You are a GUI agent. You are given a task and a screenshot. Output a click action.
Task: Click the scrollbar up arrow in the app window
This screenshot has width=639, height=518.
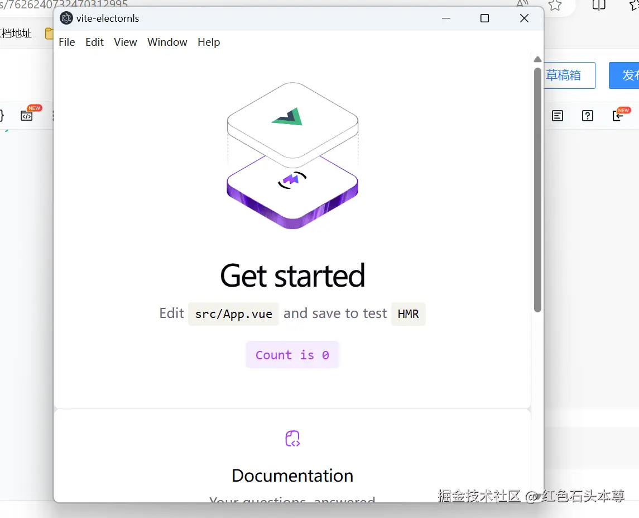(537, 59)
